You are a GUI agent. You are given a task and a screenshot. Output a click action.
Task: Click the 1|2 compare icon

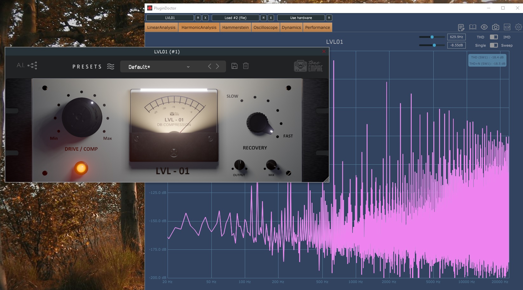[x=507, y=27]
